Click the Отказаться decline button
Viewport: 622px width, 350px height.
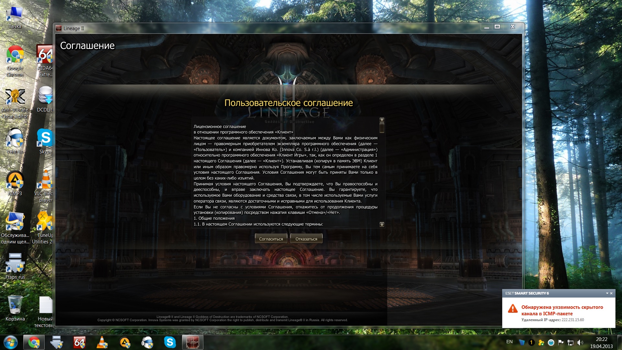point(306,239)
